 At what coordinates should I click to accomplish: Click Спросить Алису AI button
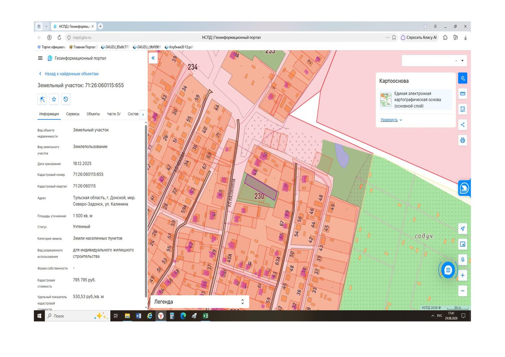tap(419, 38)
